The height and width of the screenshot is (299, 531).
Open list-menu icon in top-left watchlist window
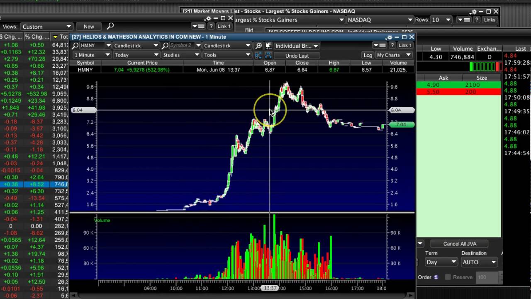199,26
